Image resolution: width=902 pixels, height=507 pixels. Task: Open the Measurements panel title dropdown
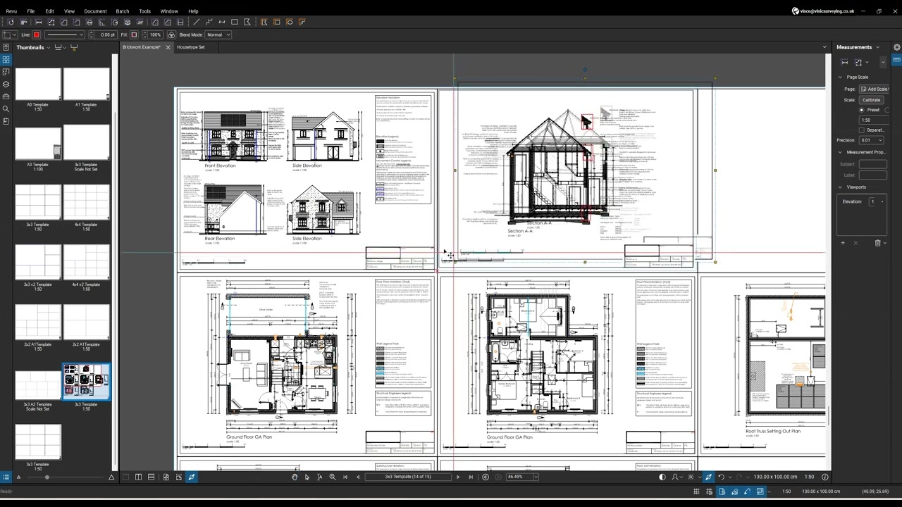(877, 47)
